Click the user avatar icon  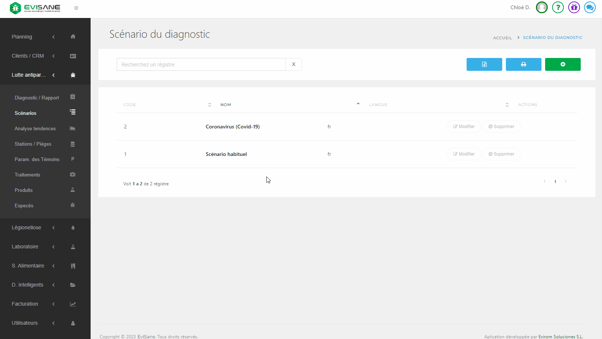pyautogui.click(x=541, y=7)
